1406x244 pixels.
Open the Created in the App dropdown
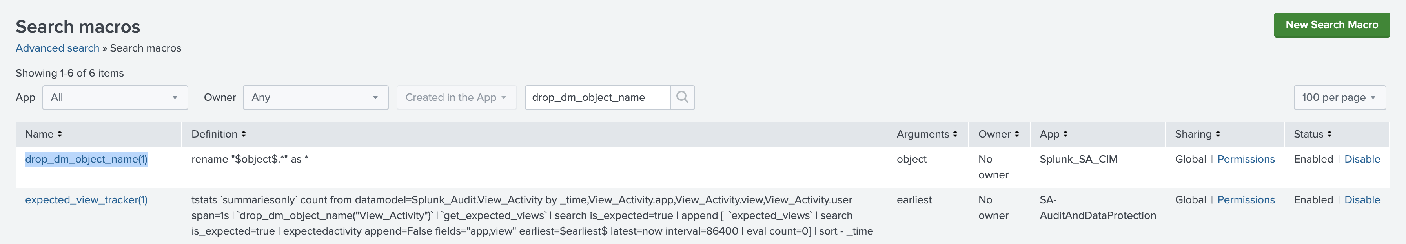(457, 97)
